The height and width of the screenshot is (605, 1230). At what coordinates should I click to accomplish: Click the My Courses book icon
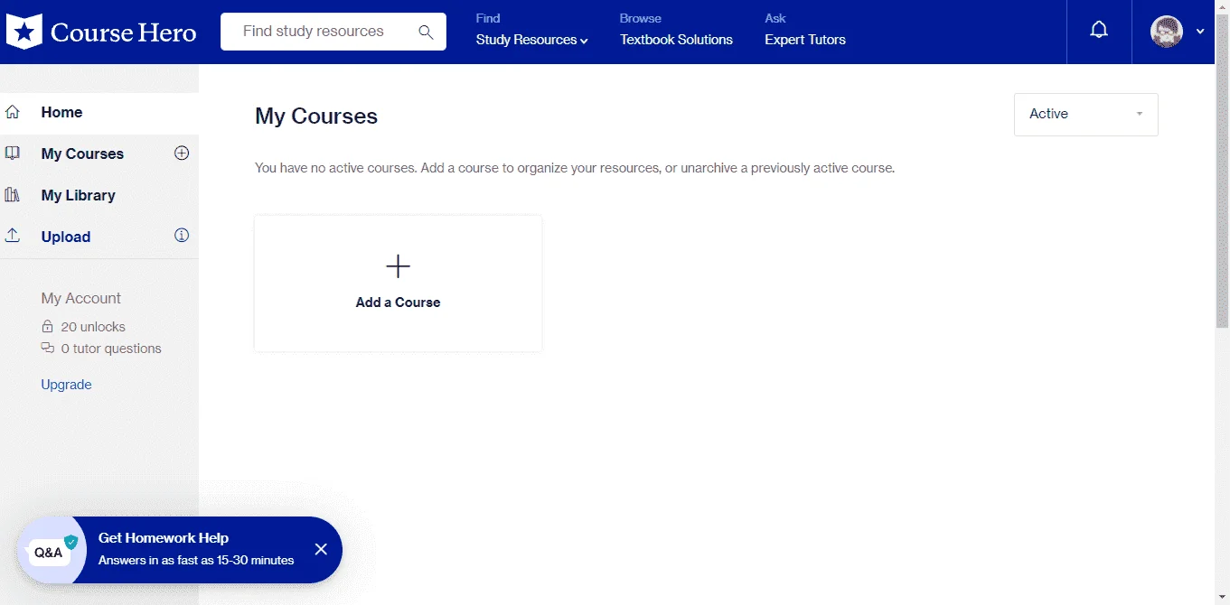(x=13, y=154)
